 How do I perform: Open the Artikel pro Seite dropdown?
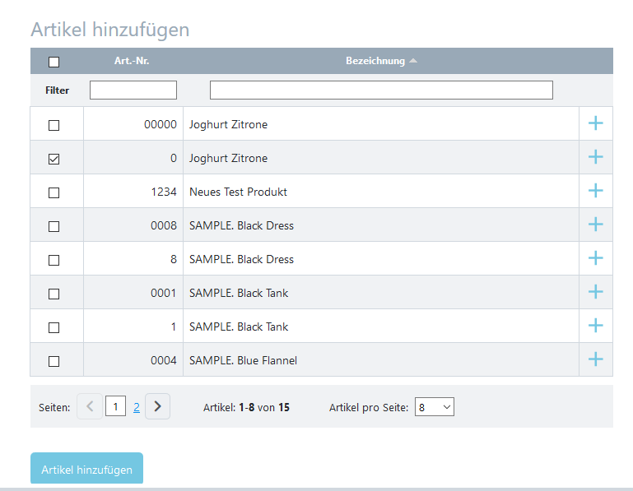(435, 407)
